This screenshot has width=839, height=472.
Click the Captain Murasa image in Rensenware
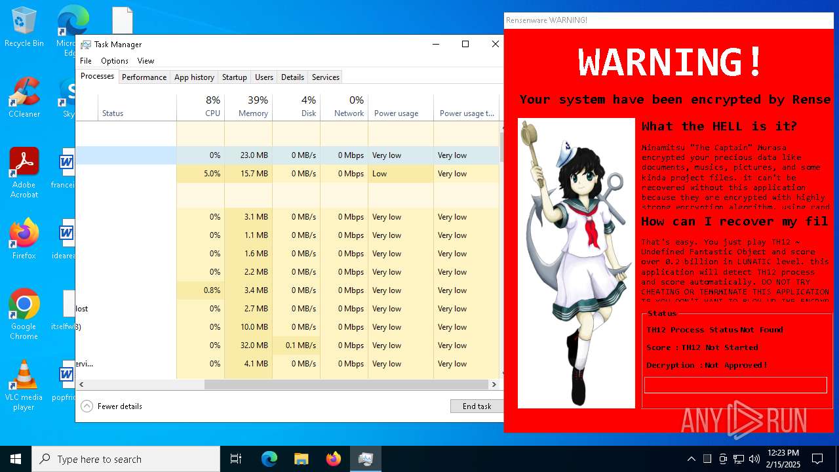click(x=576, y=263)
